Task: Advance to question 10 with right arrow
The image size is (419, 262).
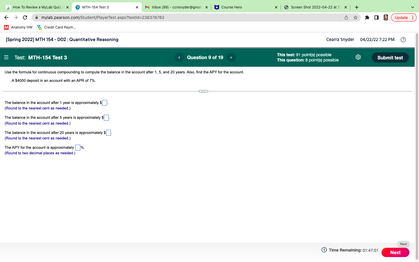Action: [x=231, y=57]
